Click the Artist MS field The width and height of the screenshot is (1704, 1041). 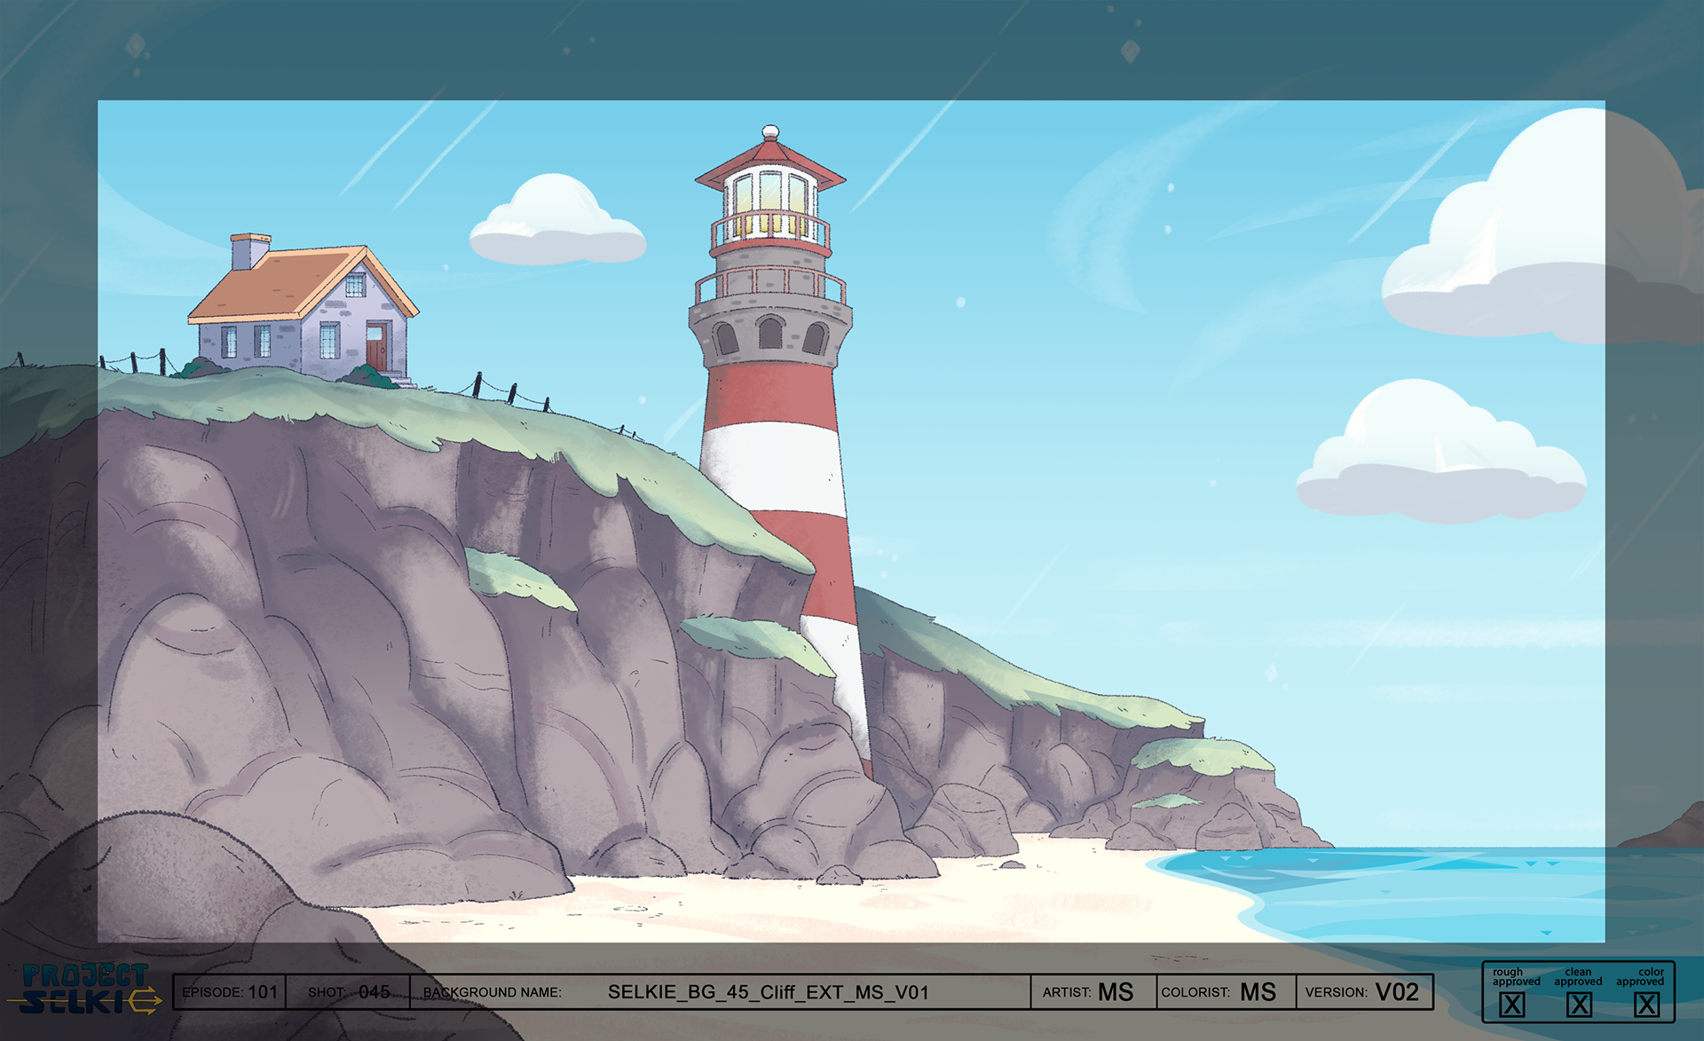(x=1092, y=992)
